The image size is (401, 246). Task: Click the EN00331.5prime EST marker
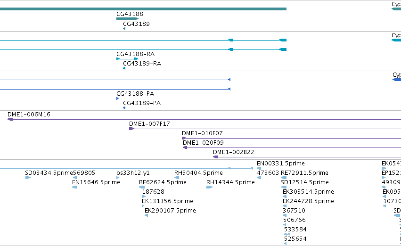[259, 168]
